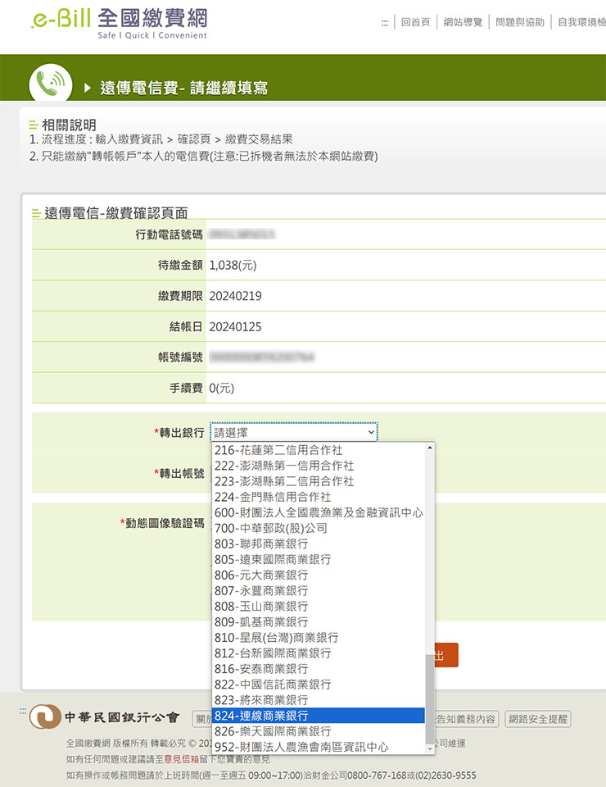The width and height of the screenshot is (606, 787).
Task: Click the orange submit button behind the list
Action: (x=446, y=655)
